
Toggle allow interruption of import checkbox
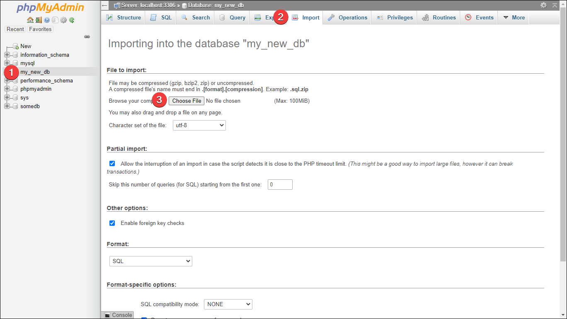(x=112, y=164)
